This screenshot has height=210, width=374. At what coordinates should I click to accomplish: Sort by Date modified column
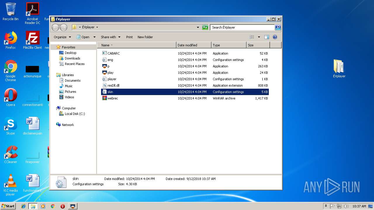(194, 45)
